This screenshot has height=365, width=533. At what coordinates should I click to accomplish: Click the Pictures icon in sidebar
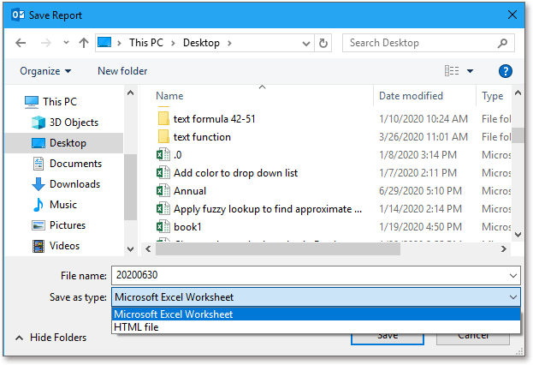38,225
